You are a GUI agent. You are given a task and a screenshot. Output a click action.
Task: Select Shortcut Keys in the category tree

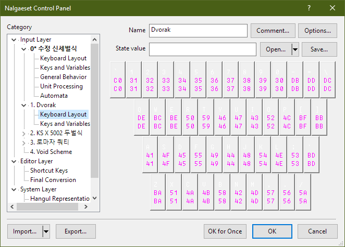coord(48,171)
